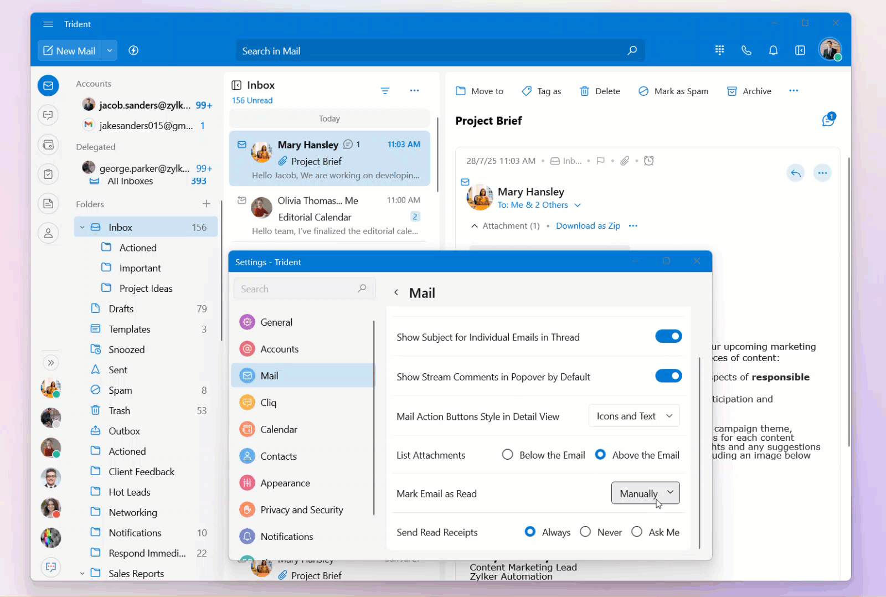Click Delete in email toolbar
The image size is (886, 597).
[600, 91]
